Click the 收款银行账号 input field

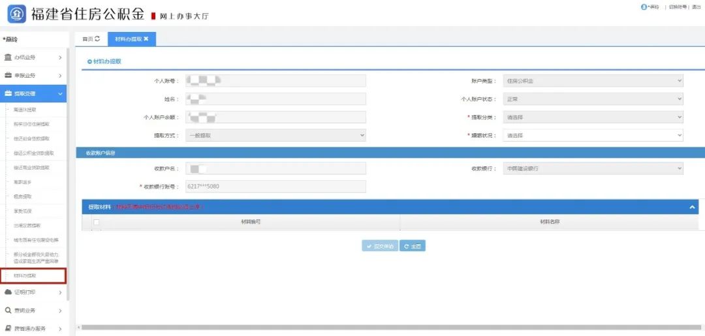pyautogui.click(x=275, y=187)
